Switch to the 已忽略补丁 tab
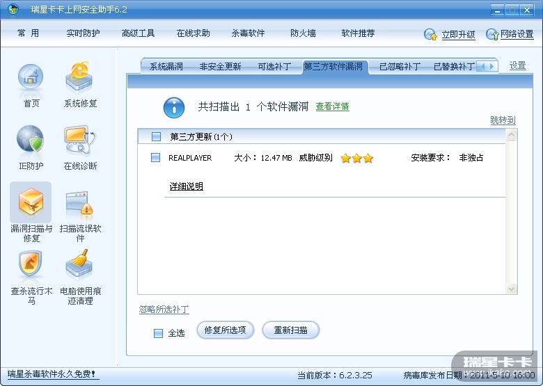543x386 pixels. (x=400, y=66)
